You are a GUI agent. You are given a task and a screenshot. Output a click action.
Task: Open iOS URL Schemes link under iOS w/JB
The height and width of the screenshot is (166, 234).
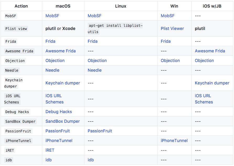pos(204,99)
